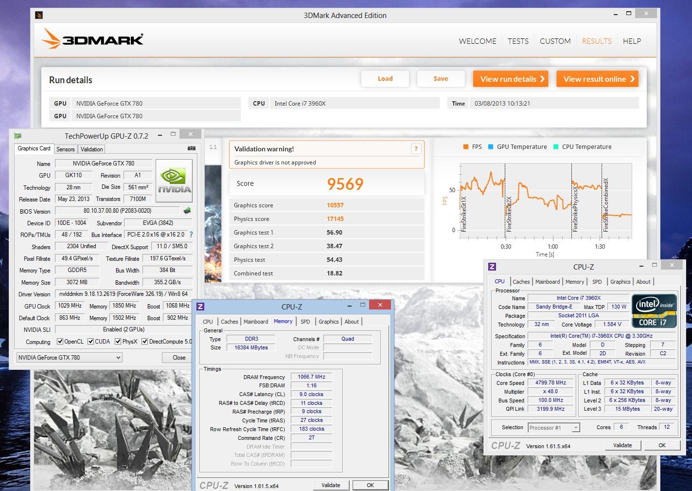Click the Intel Core i7 badge in CPU-Z
Image resolution: width=692 pixels, height=491 pixels.
pyautogui.click(x=654, y=310)
